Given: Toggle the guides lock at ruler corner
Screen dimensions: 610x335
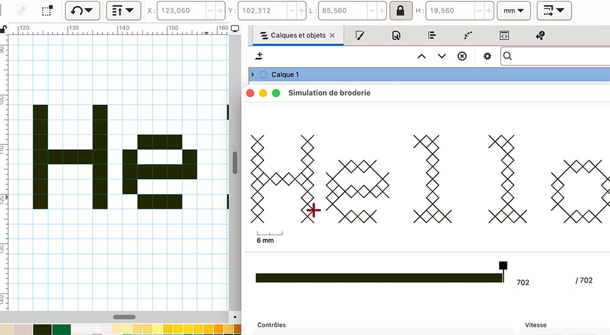Looking at the screenshot, I should (x=4, y=29).
